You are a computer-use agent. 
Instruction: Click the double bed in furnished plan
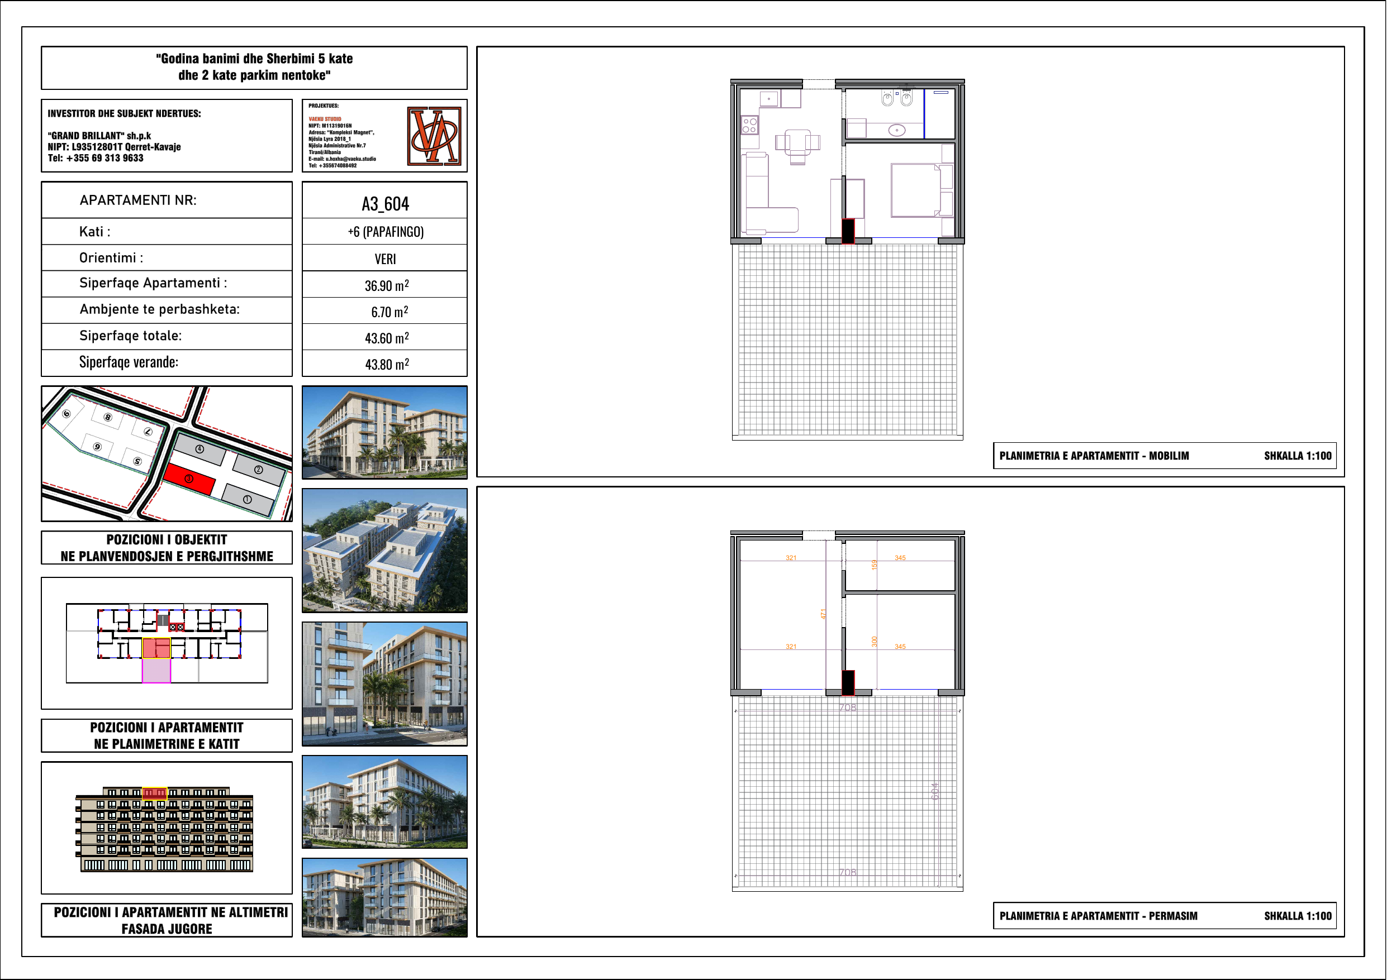coord(922,190)
